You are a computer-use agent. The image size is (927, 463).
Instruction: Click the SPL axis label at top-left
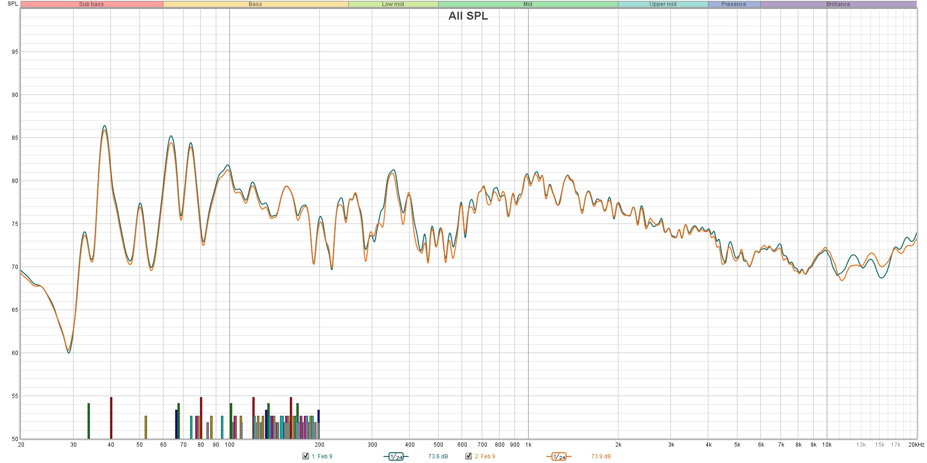13,4
